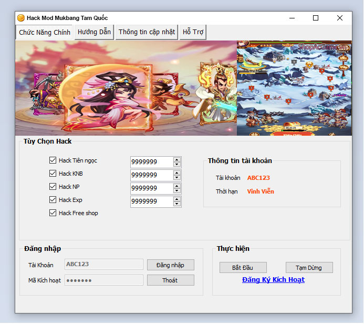Toggle the Hack KNB checkbox

(x=53, y=174)
